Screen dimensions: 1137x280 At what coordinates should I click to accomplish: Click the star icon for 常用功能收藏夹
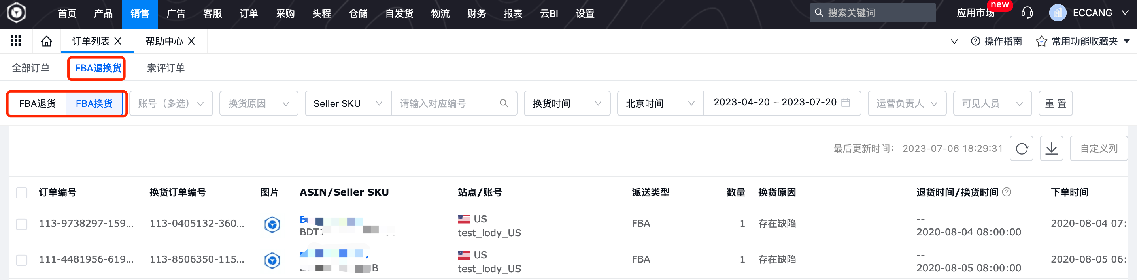[1041, 41]
